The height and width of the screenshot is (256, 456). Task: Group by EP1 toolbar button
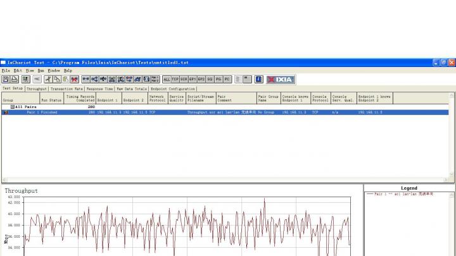[193, 79]
